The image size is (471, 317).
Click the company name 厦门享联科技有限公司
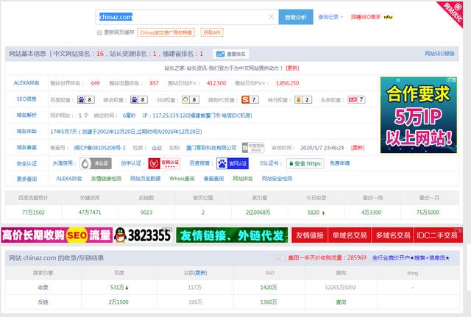tap(211, 148)
